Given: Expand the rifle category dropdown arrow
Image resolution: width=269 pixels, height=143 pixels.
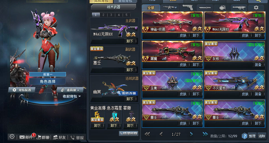Looking at the screenshot, I should pos(176,7).
